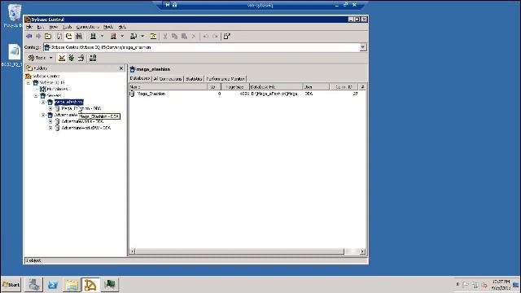Viewport: 521px width, 293px height.
Task: Click yellow first icon after Tools button
Action: coord(62,58)
